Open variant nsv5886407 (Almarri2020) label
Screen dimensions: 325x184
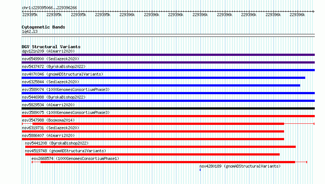[48, 135]
